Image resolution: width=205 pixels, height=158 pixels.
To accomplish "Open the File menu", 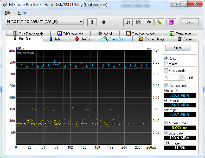I will [8, 13].
